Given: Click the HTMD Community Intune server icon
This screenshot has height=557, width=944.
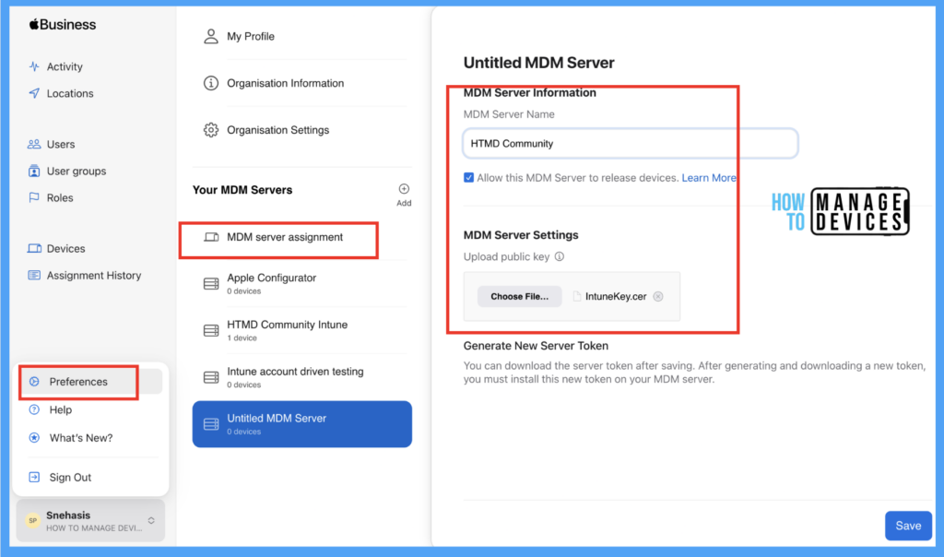Looking at the screenshot, I should 211,330.
